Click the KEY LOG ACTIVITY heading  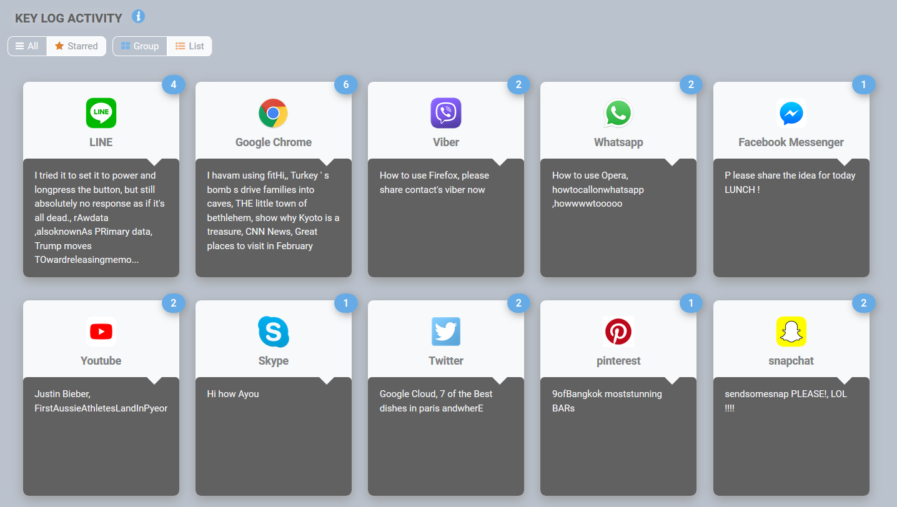click(x=69, y=18)
